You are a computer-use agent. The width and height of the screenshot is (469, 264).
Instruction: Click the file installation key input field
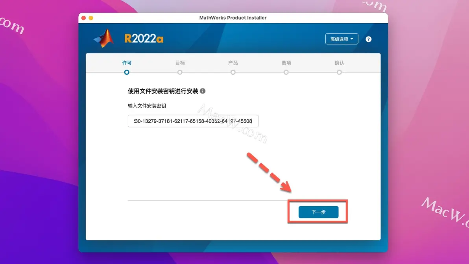point(193,121)
